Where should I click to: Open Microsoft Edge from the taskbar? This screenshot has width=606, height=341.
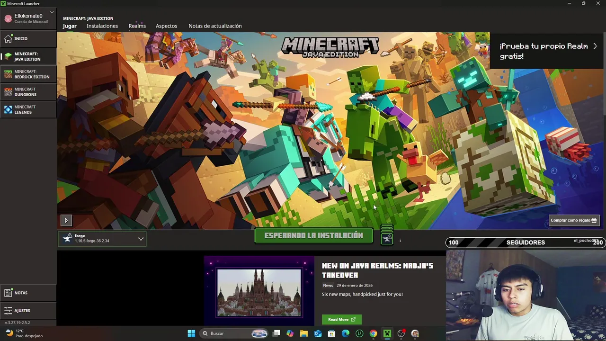coord(346,333)
